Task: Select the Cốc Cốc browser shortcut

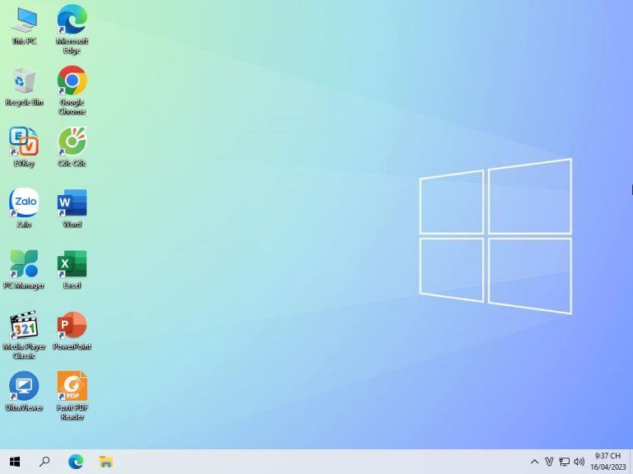Action: click(x=72, y=147)
